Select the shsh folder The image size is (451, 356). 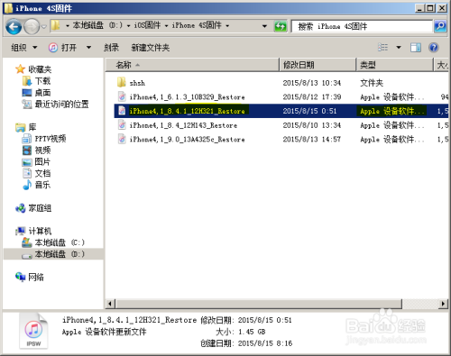(137, 83)
